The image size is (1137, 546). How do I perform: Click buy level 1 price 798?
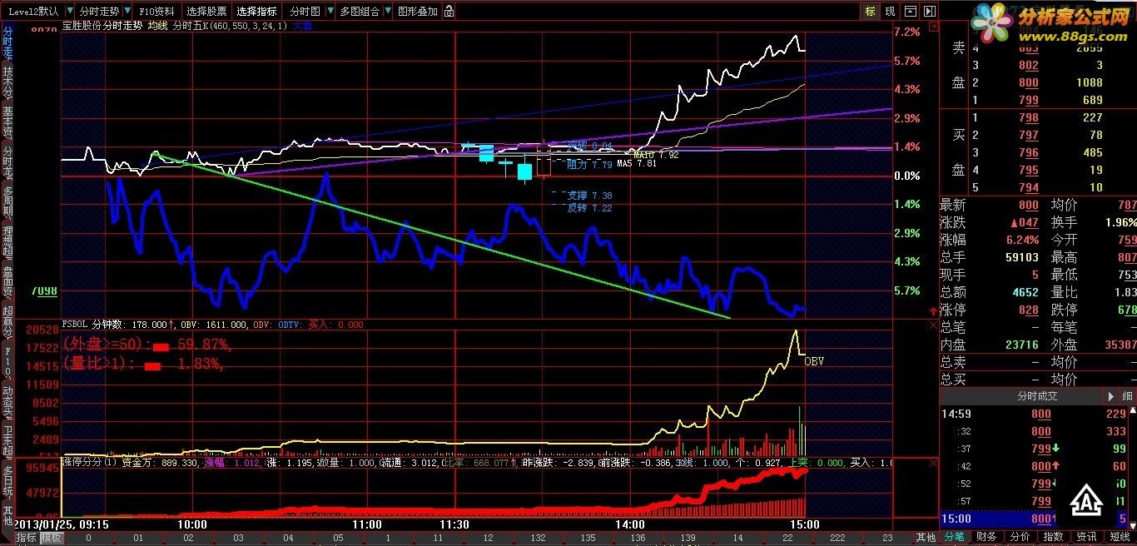(1028, 118)
